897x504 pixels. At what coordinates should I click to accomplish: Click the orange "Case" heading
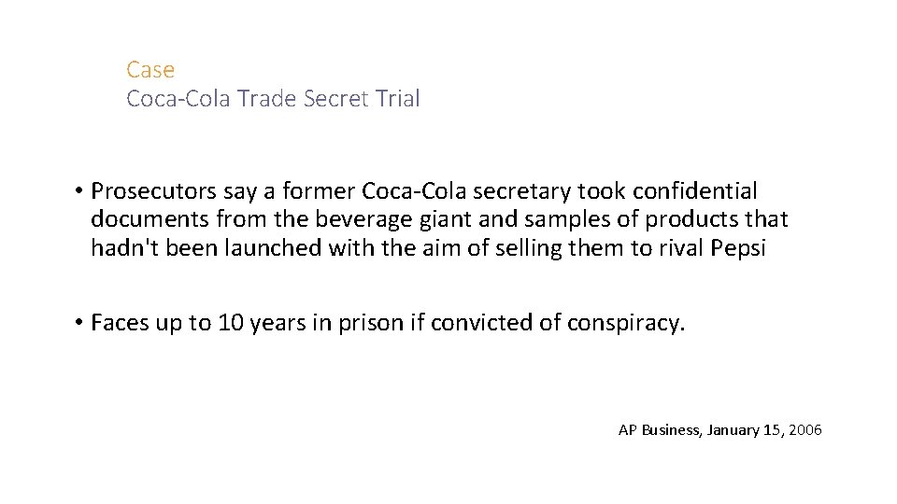coord(150,70)
